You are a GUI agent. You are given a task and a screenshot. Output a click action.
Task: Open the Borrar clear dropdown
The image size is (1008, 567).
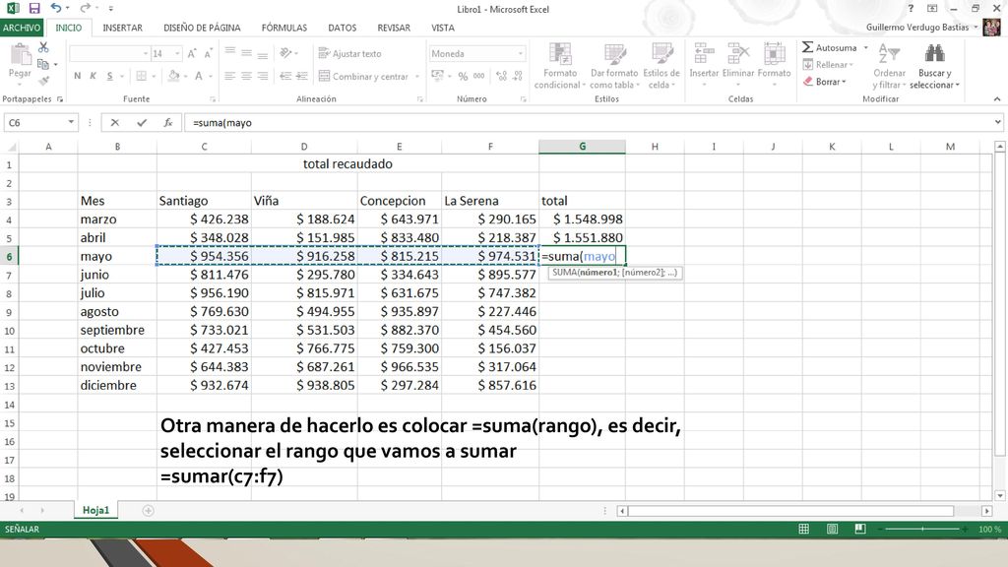(825, 82)
